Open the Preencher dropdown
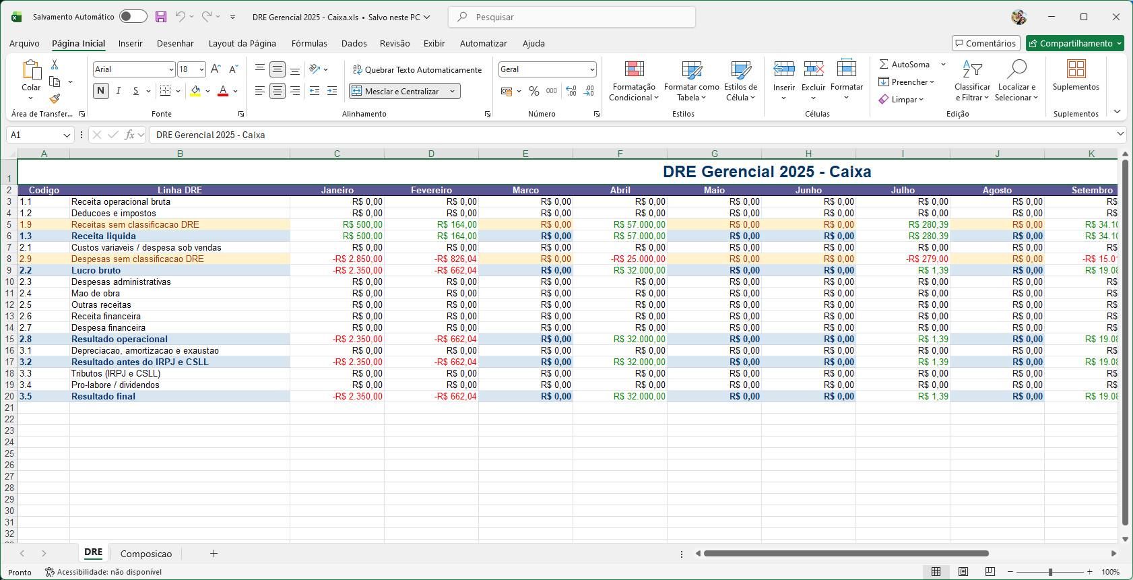Image resolution: width=1133 pixels, height=580 pixels. [907, 82]
